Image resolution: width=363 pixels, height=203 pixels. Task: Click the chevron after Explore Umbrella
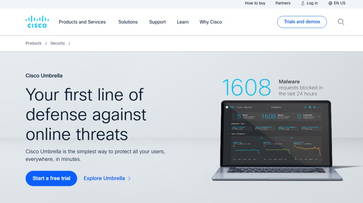click(x=129, y=178)
